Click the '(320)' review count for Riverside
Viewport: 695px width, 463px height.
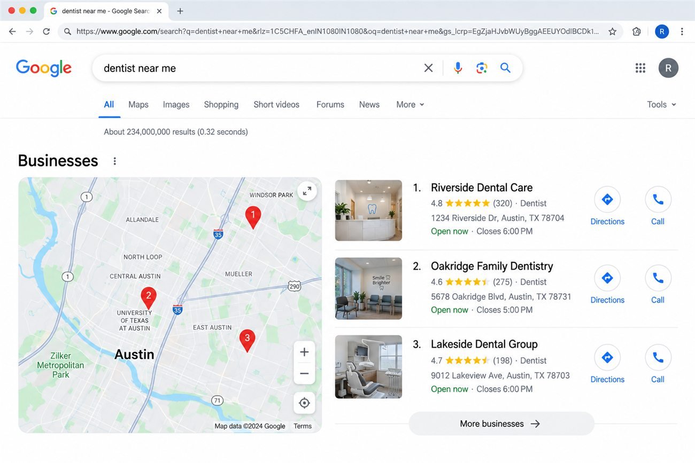[x=503, y=203]
